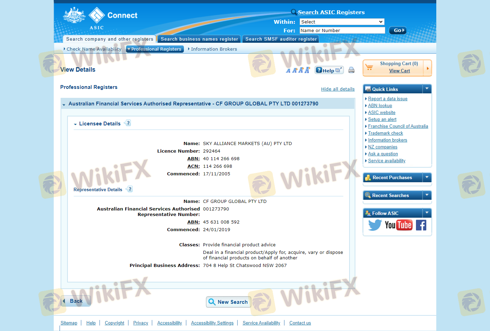Screen dimensions: 490x331
Task: Expand the Recent Searches panel
Action: (x=427, y=195)
